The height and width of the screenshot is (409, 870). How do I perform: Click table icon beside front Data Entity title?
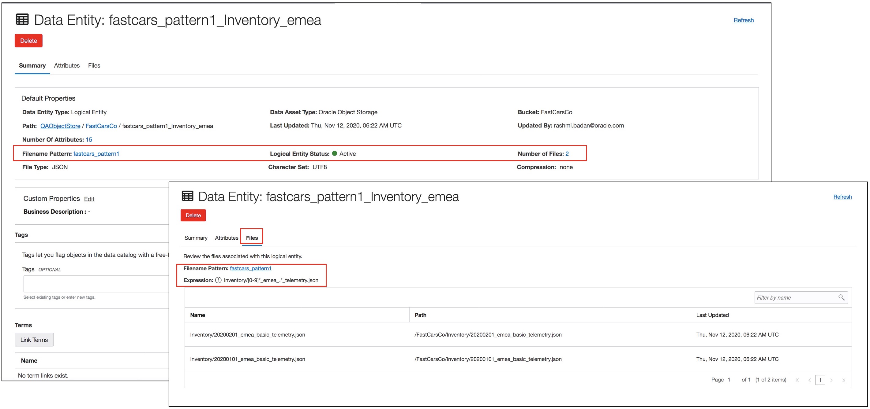pos(187,196)
